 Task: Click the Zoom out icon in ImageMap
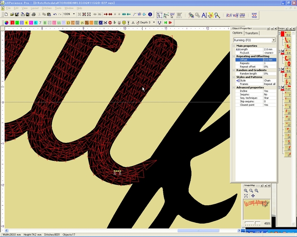[251, 190]
